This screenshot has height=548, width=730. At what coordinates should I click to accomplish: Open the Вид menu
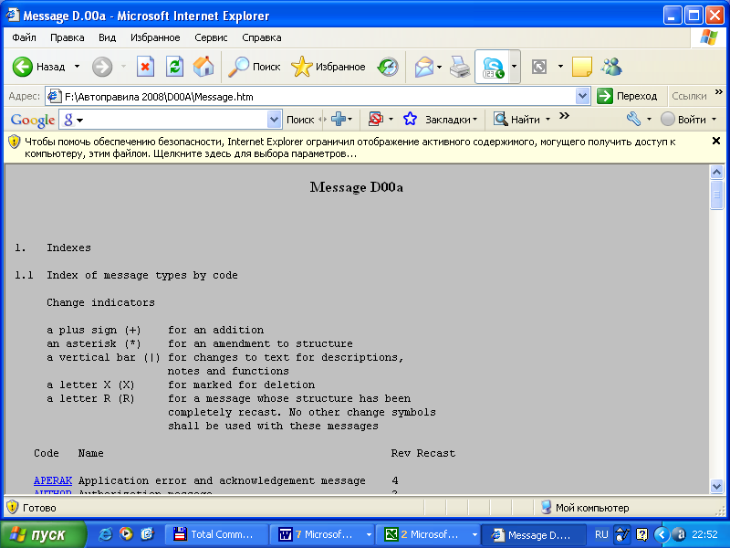pyautogui.click(x=107, y=37)
